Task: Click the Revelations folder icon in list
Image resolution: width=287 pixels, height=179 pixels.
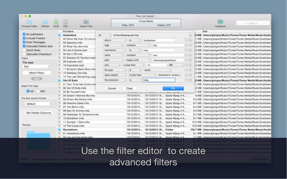Action: tap(59, 129)
